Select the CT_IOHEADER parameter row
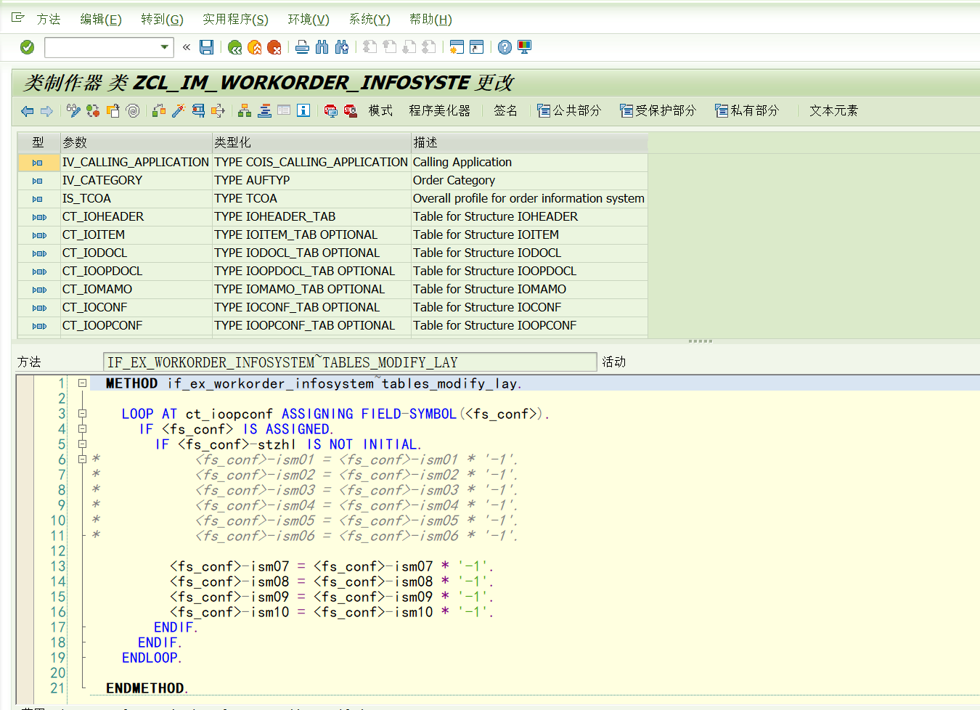The image size is (980, 710). tap(103, 216)
